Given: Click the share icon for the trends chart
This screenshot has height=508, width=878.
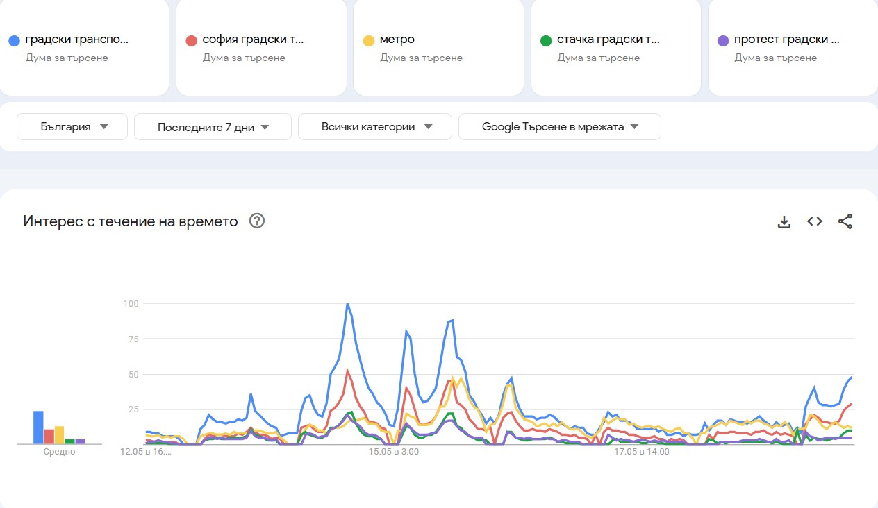Looking at the screenshot, I should tap(845, 221).
